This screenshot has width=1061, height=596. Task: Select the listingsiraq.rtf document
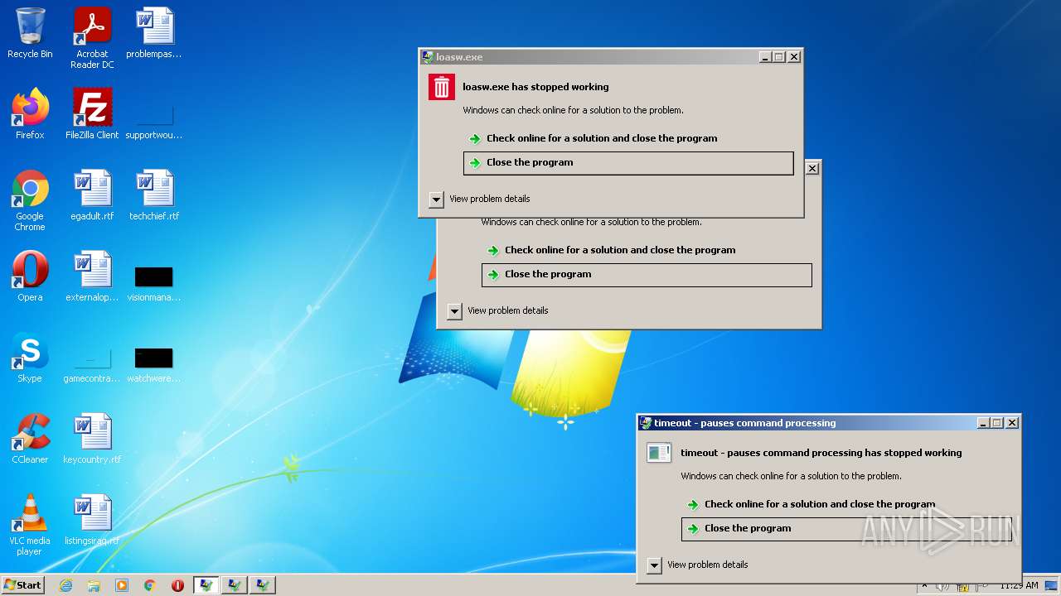[x=92, y=520]
